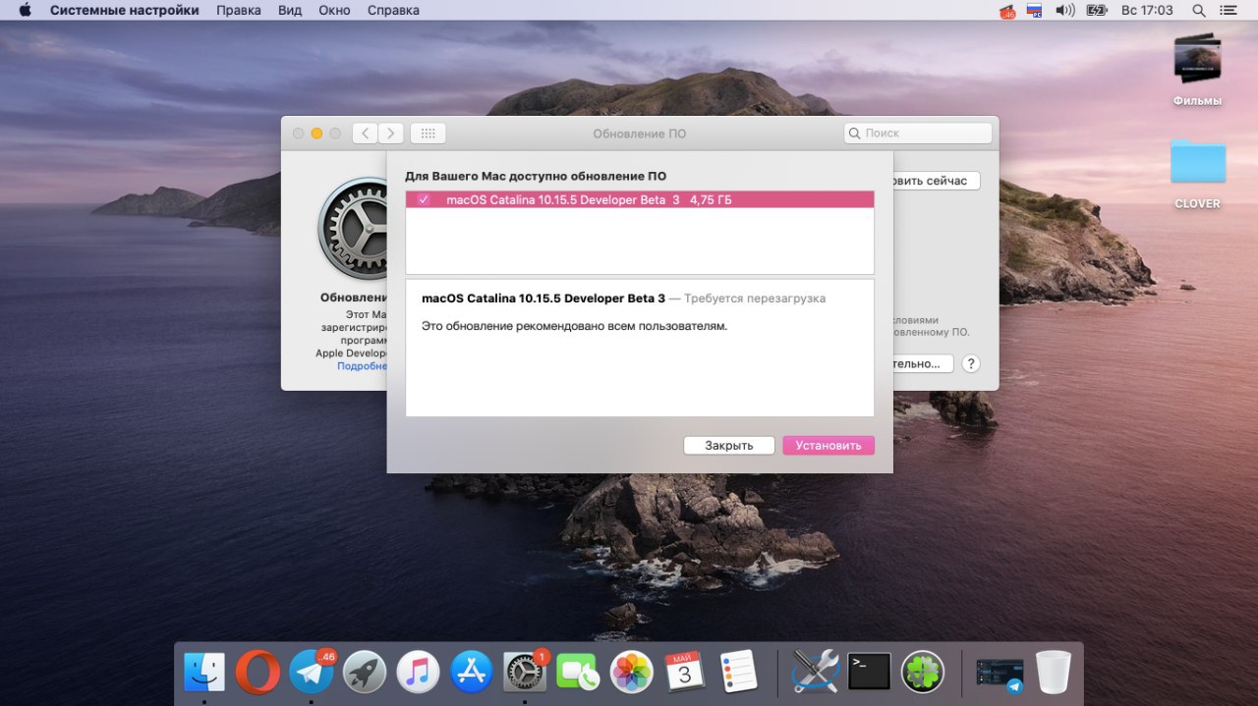Open Calendar dock icon
This screenshot has width=1258, height=706.
[684, 673]
